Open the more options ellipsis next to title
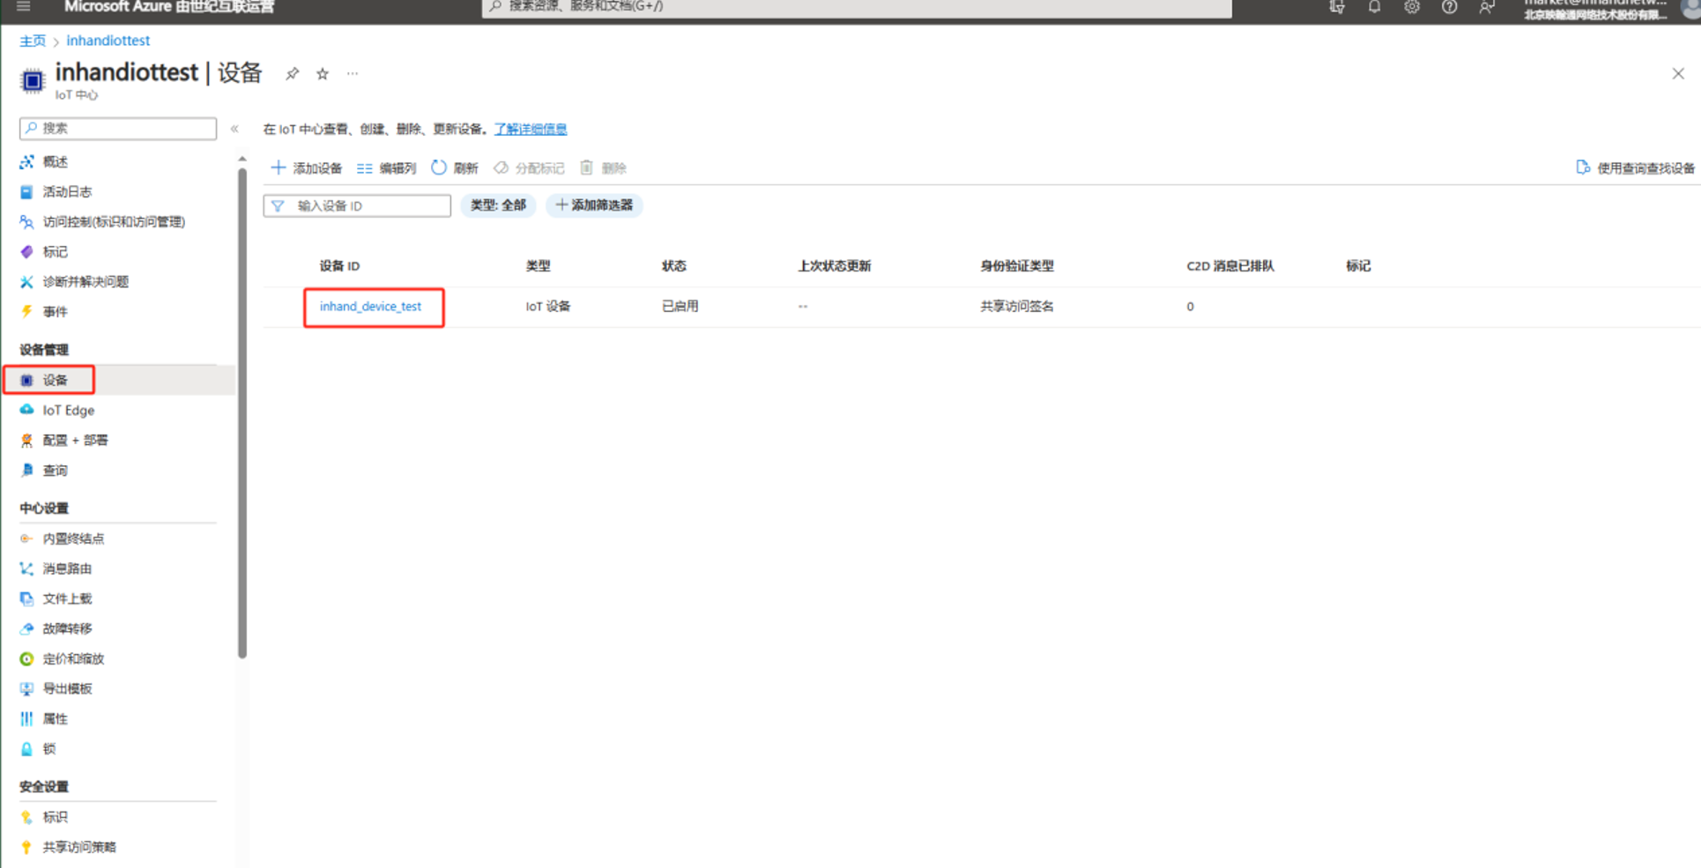This screenshot has width=1701, height=868. click(353, 74)
